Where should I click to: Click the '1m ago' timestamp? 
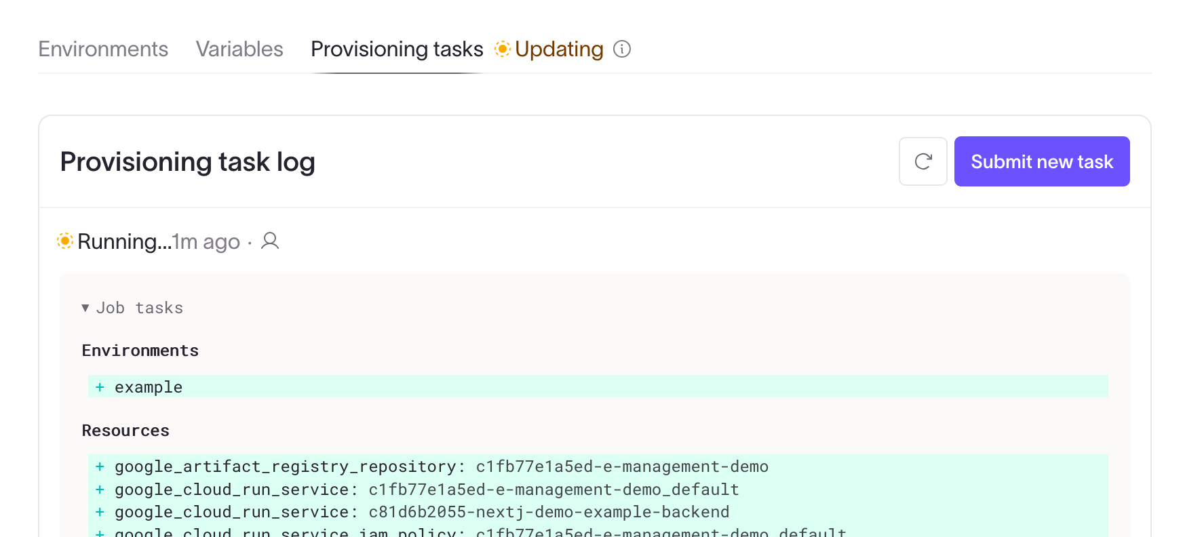[x=206, y=241]
